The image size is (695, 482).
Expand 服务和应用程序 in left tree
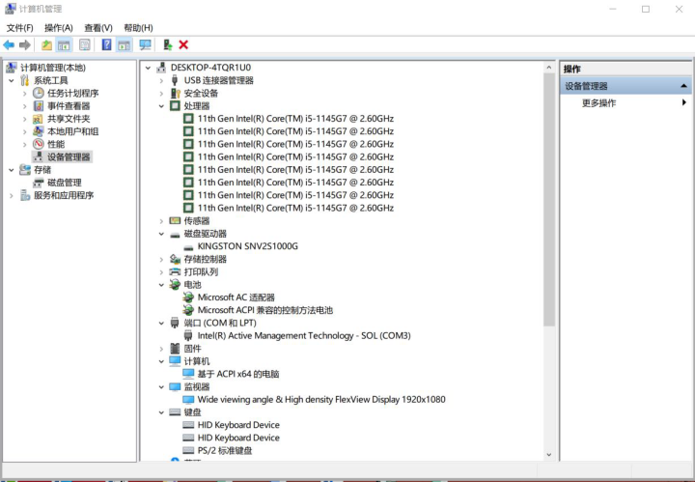(x=12, y=195)
